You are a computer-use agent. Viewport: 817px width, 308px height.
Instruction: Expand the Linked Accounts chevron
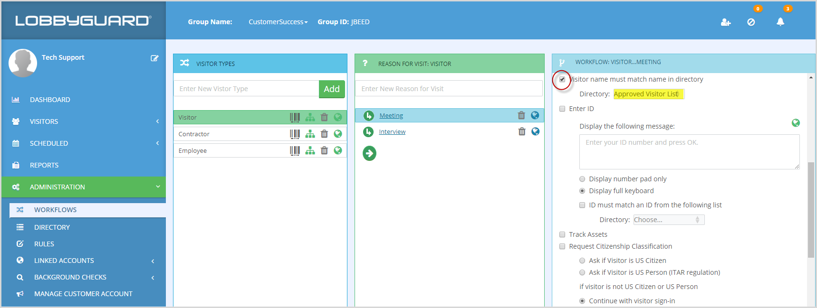153,261
